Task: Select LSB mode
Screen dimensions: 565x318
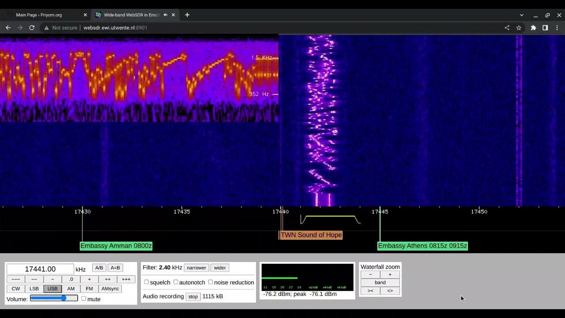Action: (34, 288)
